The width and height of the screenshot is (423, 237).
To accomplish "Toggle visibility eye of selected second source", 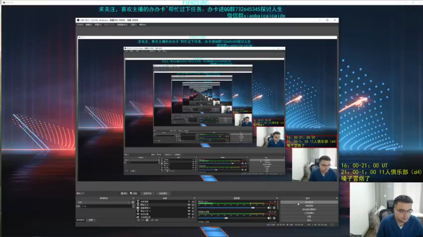I will 189,204.
